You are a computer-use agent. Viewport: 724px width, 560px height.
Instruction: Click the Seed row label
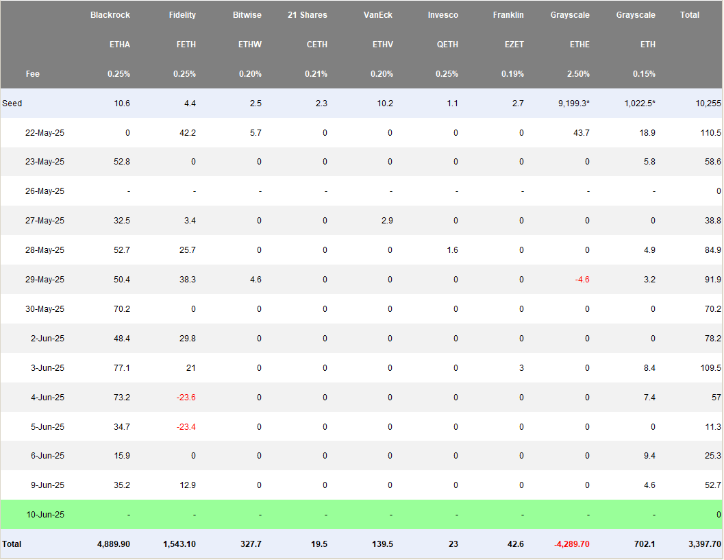coord(12,103)
